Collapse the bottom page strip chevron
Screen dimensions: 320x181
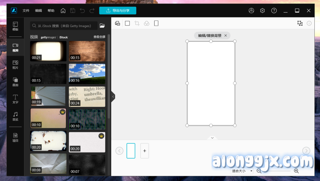(x=212, y=138)
